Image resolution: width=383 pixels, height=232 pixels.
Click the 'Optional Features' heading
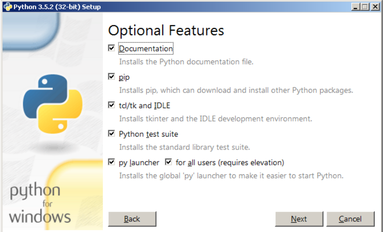[x=166, y=30]
